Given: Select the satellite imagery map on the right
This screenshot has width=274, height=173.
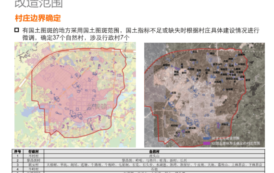Looking at the screenshot, I should [204, 95].
